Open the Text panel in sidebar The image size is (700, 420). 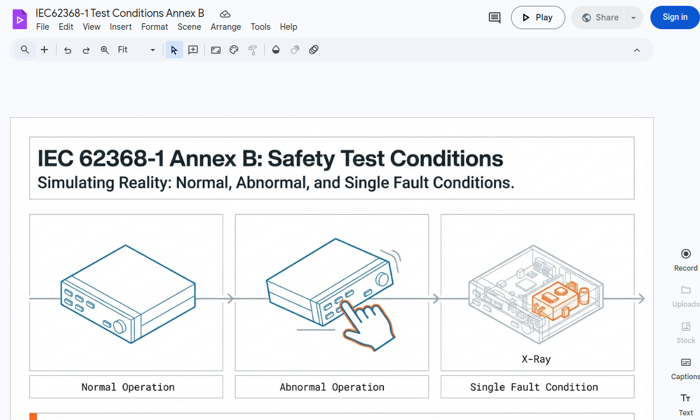click(x=685, y=404)
